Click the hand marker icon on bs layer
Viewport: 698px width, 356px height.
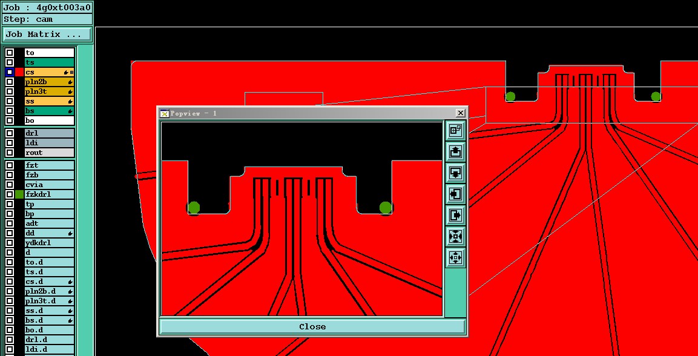click(x=70, y=111)
